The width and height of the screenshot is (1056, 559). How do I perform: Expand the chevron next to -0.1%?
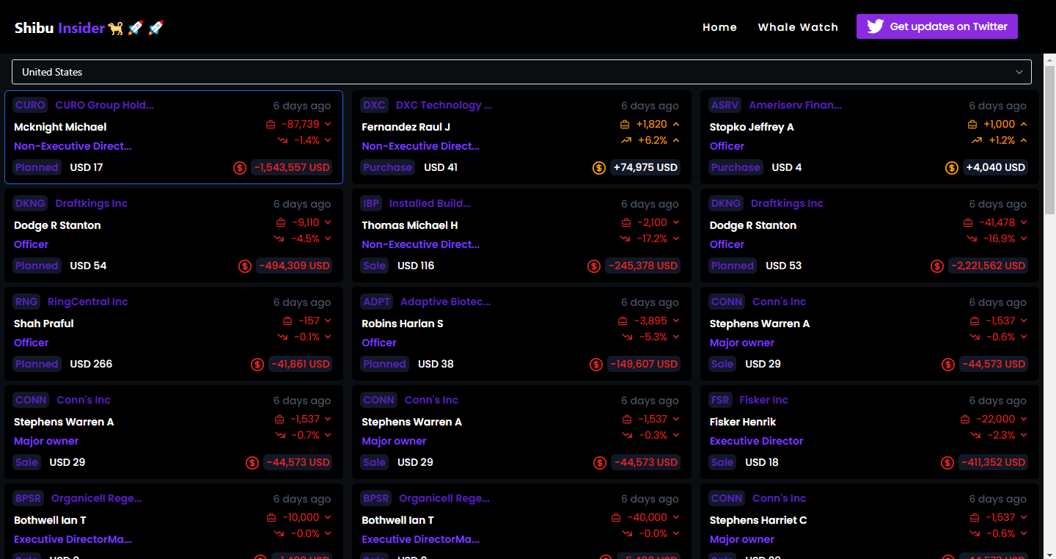(x=328, y=337)
